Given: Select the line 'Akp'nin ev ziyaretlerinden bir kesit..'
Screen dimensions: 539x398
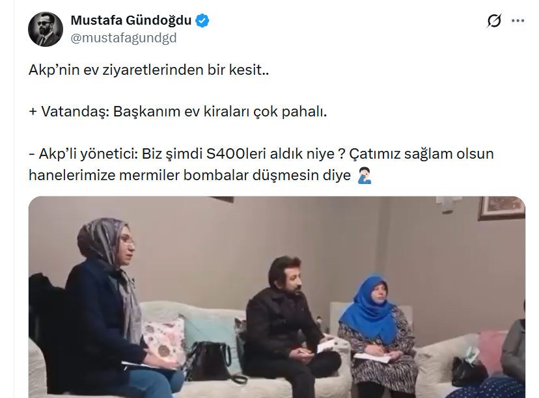Looking at the screenshot, I should [x=149, y=70].
